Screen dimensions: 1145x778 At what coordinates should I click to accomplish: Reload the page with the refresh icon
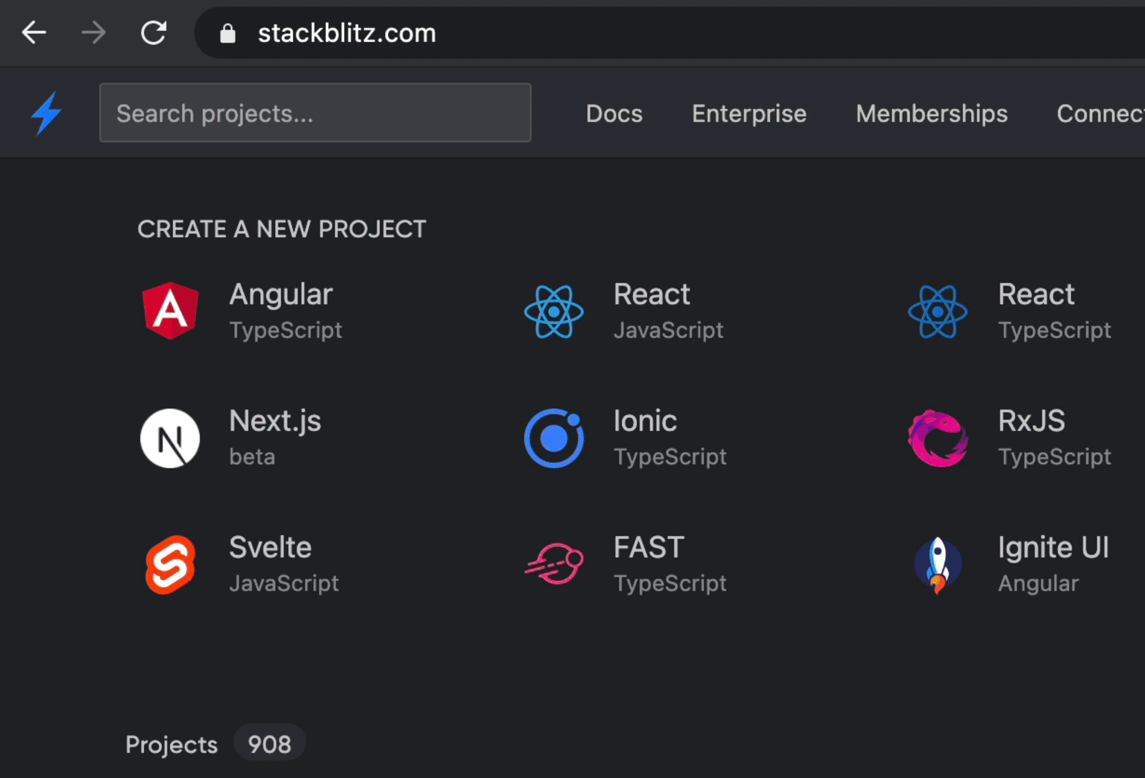tap(153, 33)
